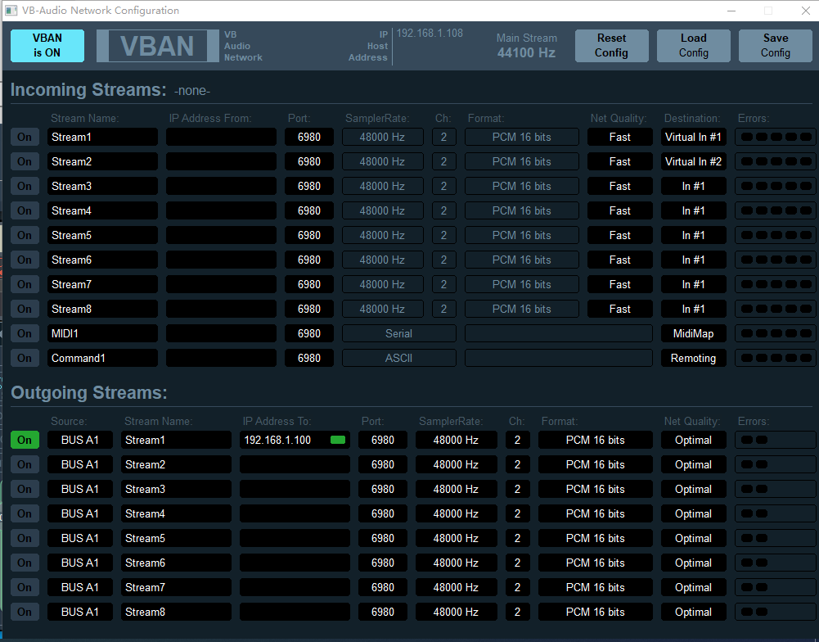The width and height of the screenshot is (819, 642).
Task: Disable the outgoing Stream1 green On button
Action: tap(25, 441)
